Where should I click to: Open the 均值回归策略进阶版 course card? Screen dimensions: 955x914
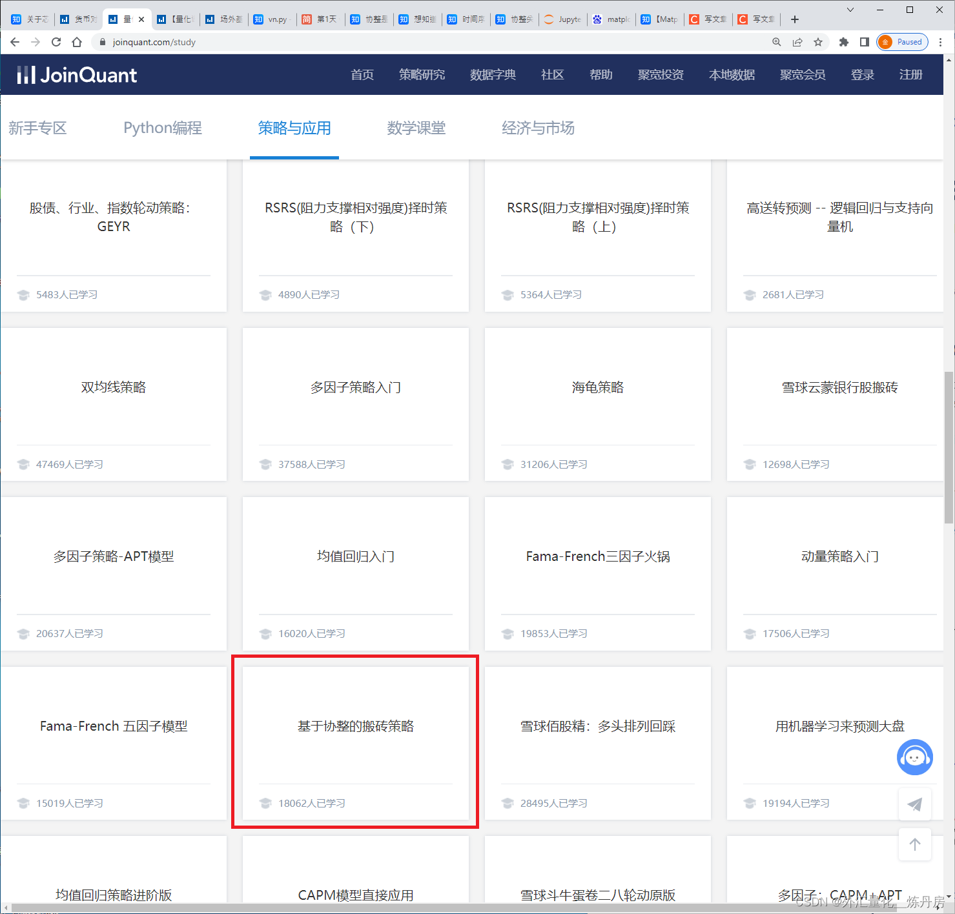(114, 869)
